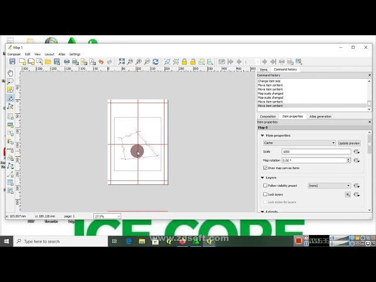Click the Save project icon
The width and height of the screenshot is (376, 282).
coord(12,62)
